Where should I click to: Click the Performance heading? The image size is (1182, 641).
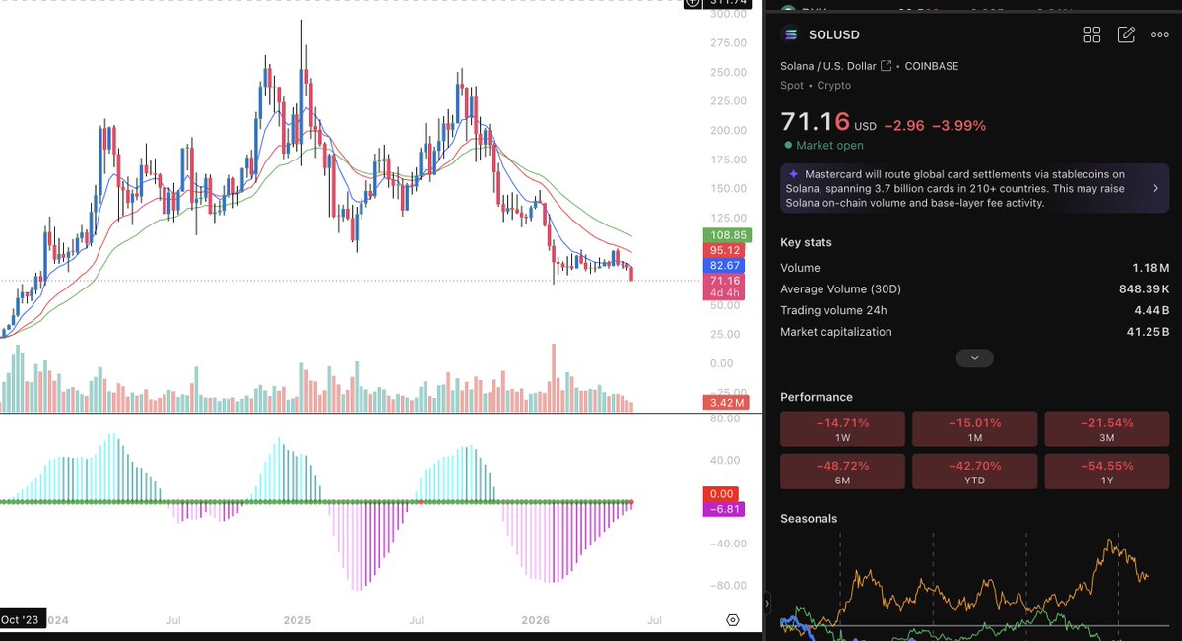817,397
